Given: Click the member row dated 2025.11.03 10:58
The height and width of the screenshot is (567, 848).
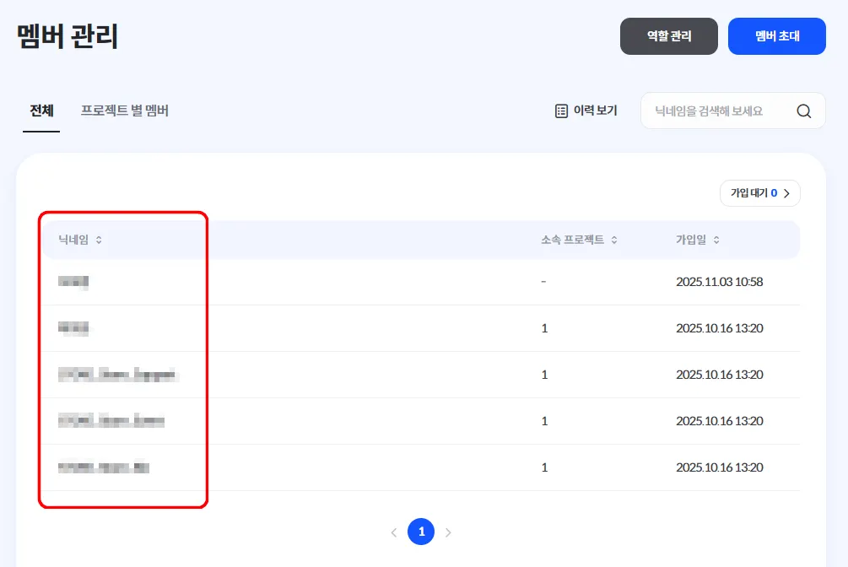Looking at the screenshot, I should 719,282.
